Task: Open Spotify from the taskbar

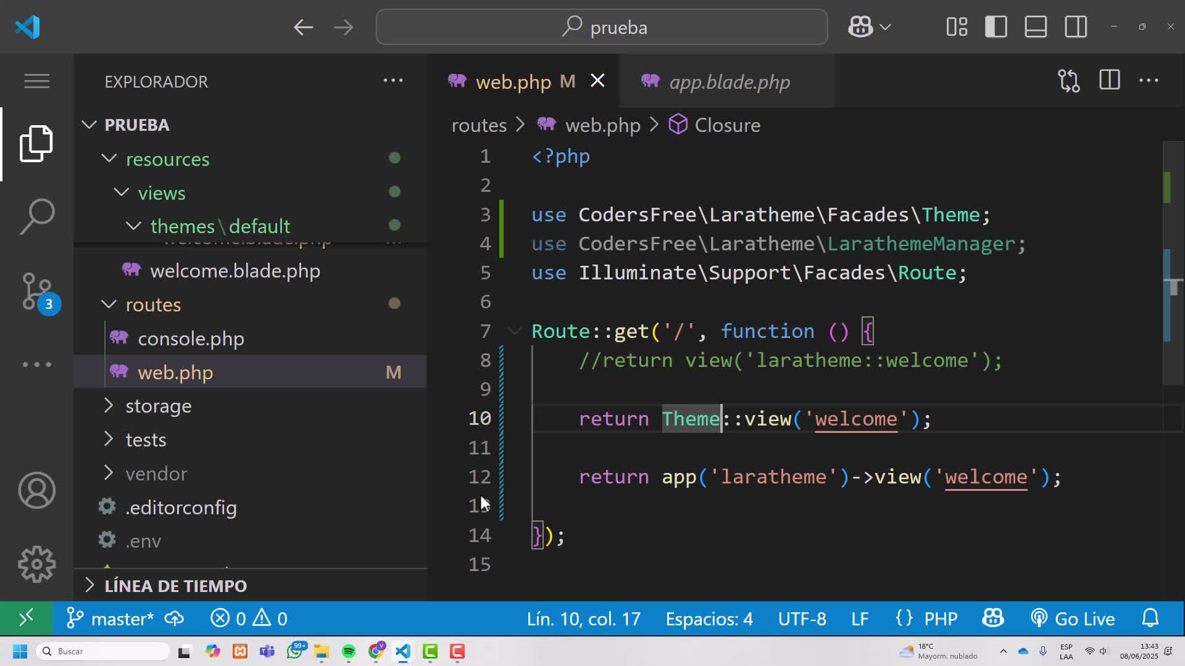Action: [348, 651]
